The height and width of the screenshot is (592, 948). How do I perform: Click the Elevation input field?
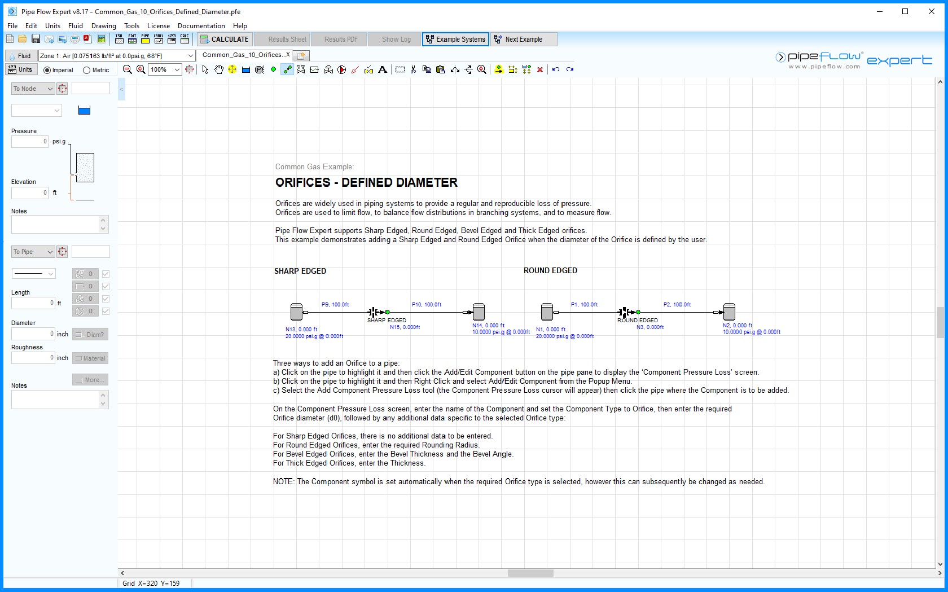click(x=30, y=193)
